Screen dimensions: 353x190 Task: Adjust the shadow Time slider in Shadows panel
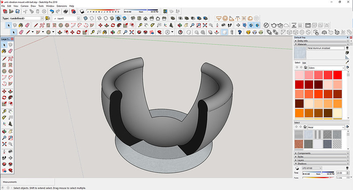[318, 172]
